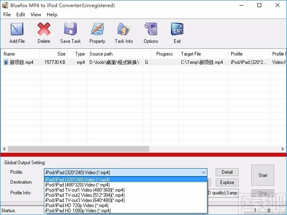Open the Options tools icon
287x215 pixels.
click(x=151, y=29)
